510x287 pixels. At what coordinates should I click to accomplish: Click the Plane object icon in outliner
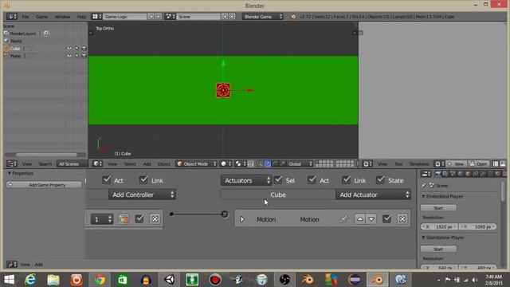coord(6,56)
